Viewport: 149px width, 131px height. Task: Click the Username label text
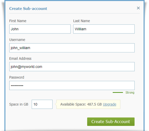click(x=17, y=40)
